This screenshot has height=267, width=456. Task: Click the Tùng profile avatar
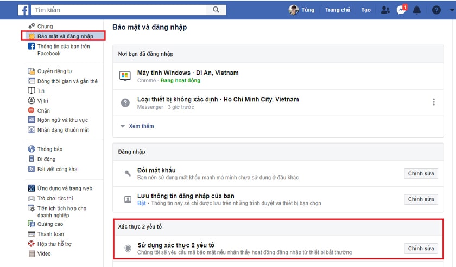coord(294,10)
